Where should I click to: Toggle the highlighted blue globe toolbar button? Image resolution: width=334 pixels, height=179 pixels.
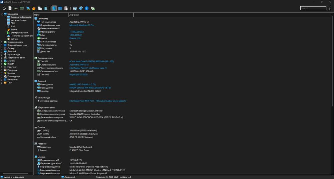(54, 8)
